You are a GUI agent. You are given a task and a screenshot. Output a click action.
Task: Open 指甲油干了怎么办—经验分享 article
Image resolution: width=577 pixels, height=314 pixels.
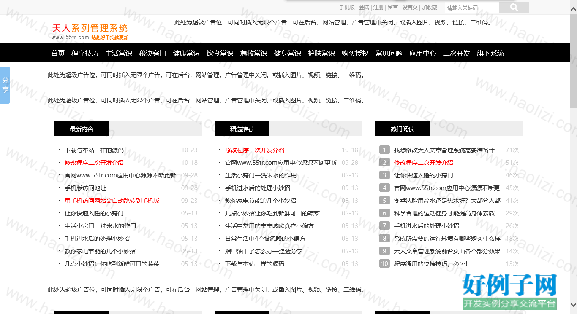tap(264, 251)
